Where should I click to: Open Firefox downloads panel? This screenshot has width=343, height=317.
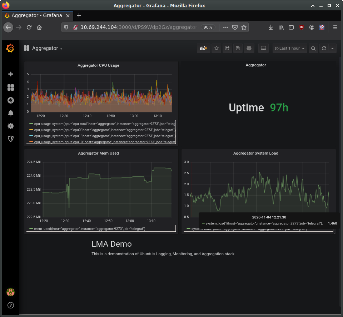[270, 27]
